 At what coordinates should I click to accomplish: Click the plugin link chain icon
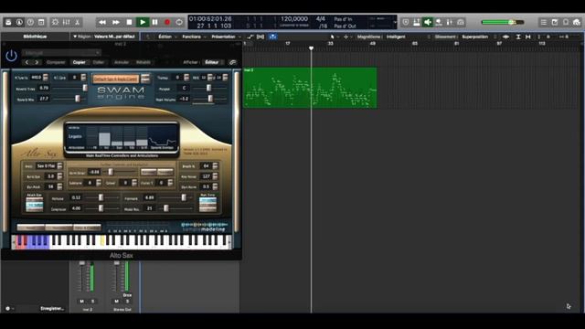tap(232, 62)
